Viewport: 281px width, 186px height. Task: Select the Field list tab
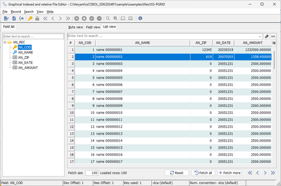click(x=9, y=27)
